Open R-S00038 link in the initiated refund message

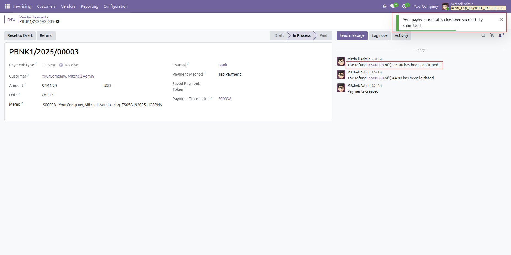(376, 78)
